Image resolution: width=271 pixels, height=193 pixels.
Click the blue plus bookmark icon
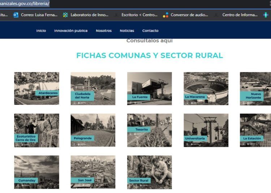266,15
